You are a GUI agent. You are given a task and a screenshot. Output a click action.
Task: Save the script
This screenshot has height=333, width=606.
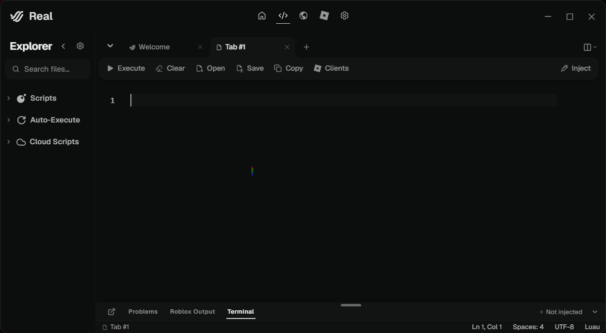point(250,68)
